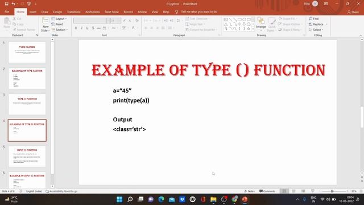Viewport: 364px width, 205px height.
Task: Open Shape Fill dropdown
Action: (x=287, y=19)
